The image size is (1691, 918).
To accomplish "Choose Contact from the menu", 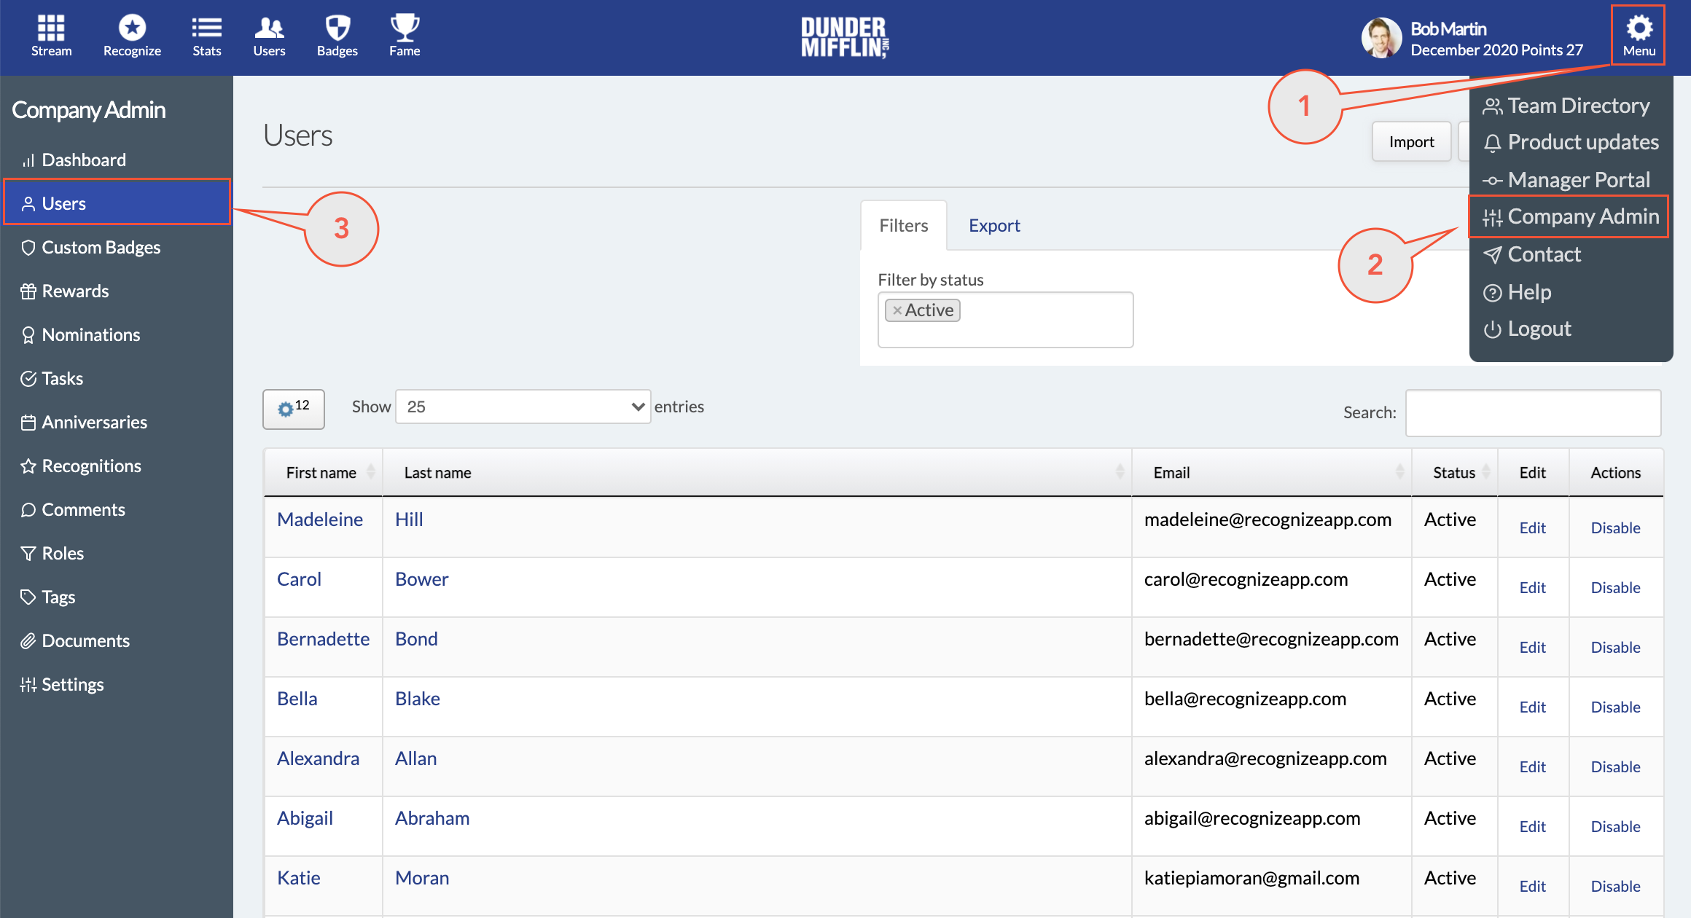I will (1532, 254).
